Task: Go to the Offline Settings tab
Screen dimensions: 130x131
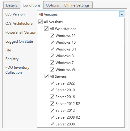Action: 77,5
